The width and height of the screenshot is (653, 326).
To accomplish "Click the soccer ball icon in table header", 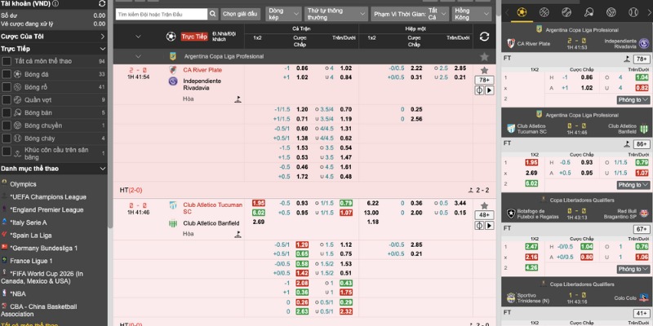I will pos(171,37).
